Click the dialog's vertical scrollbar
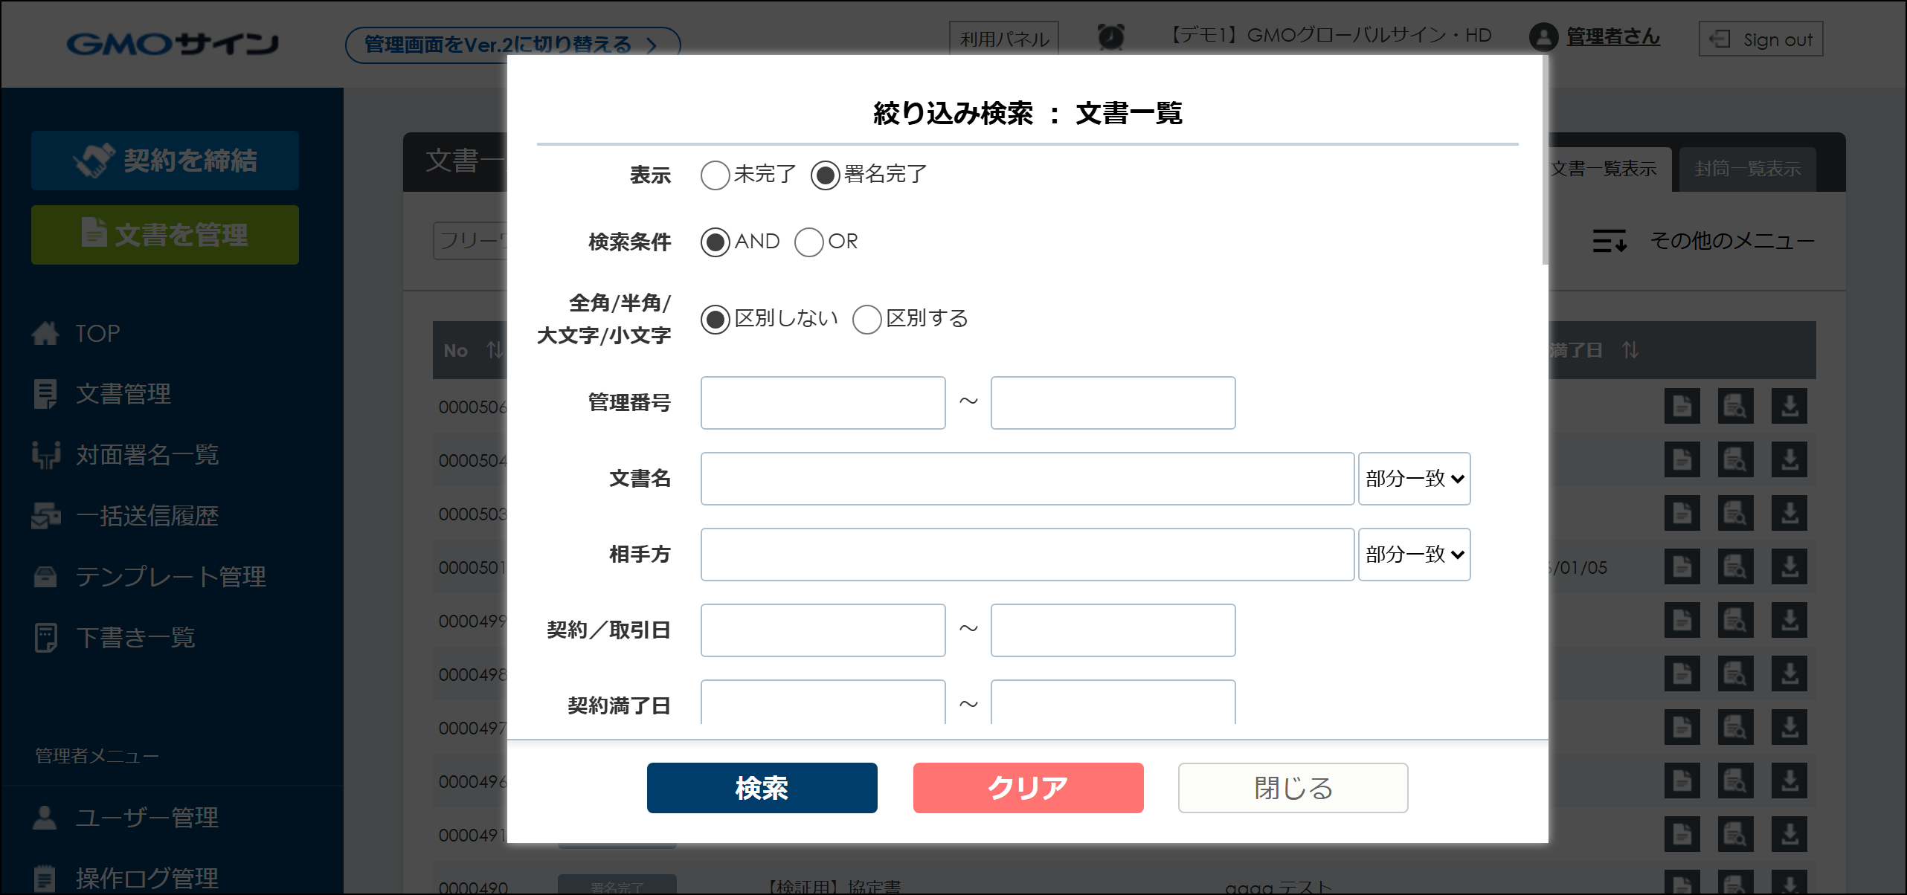 1545,160
